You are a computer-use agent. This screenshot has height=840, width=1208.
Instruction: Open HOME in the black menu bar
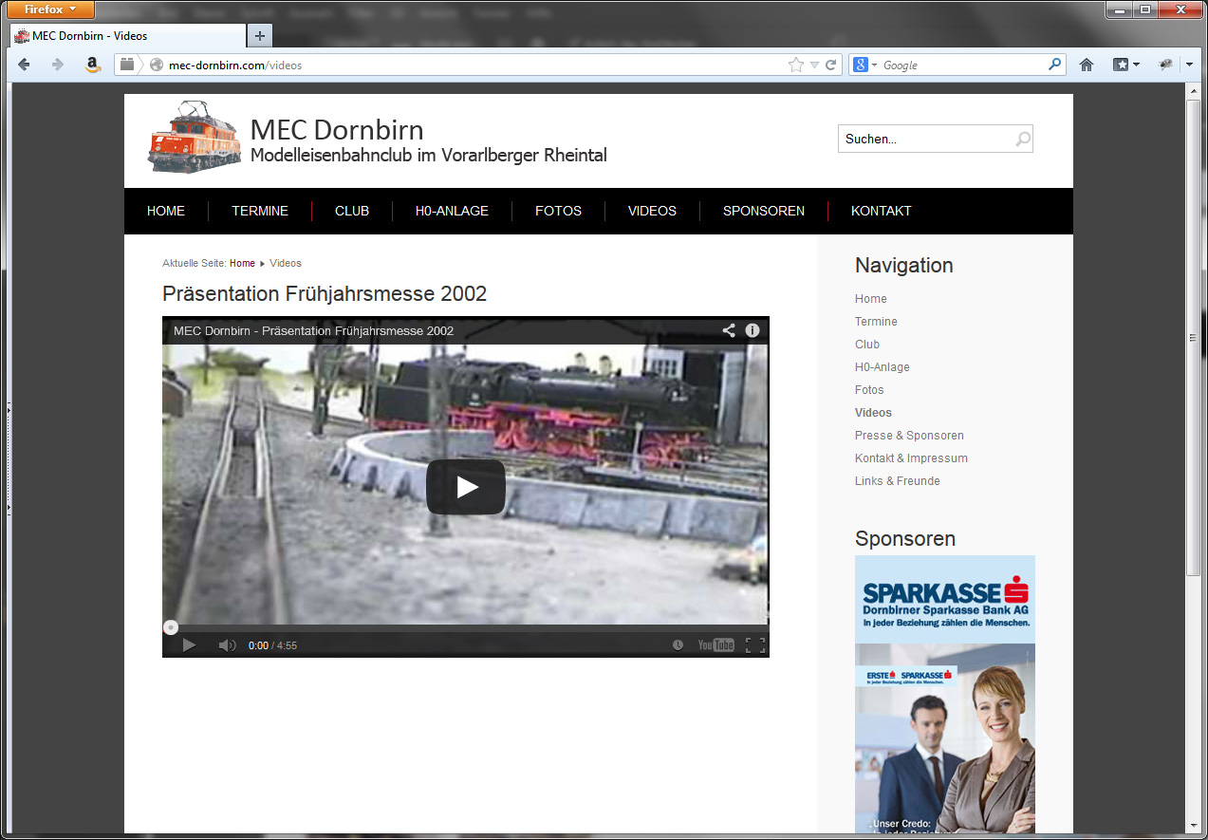tap(166, 211)
